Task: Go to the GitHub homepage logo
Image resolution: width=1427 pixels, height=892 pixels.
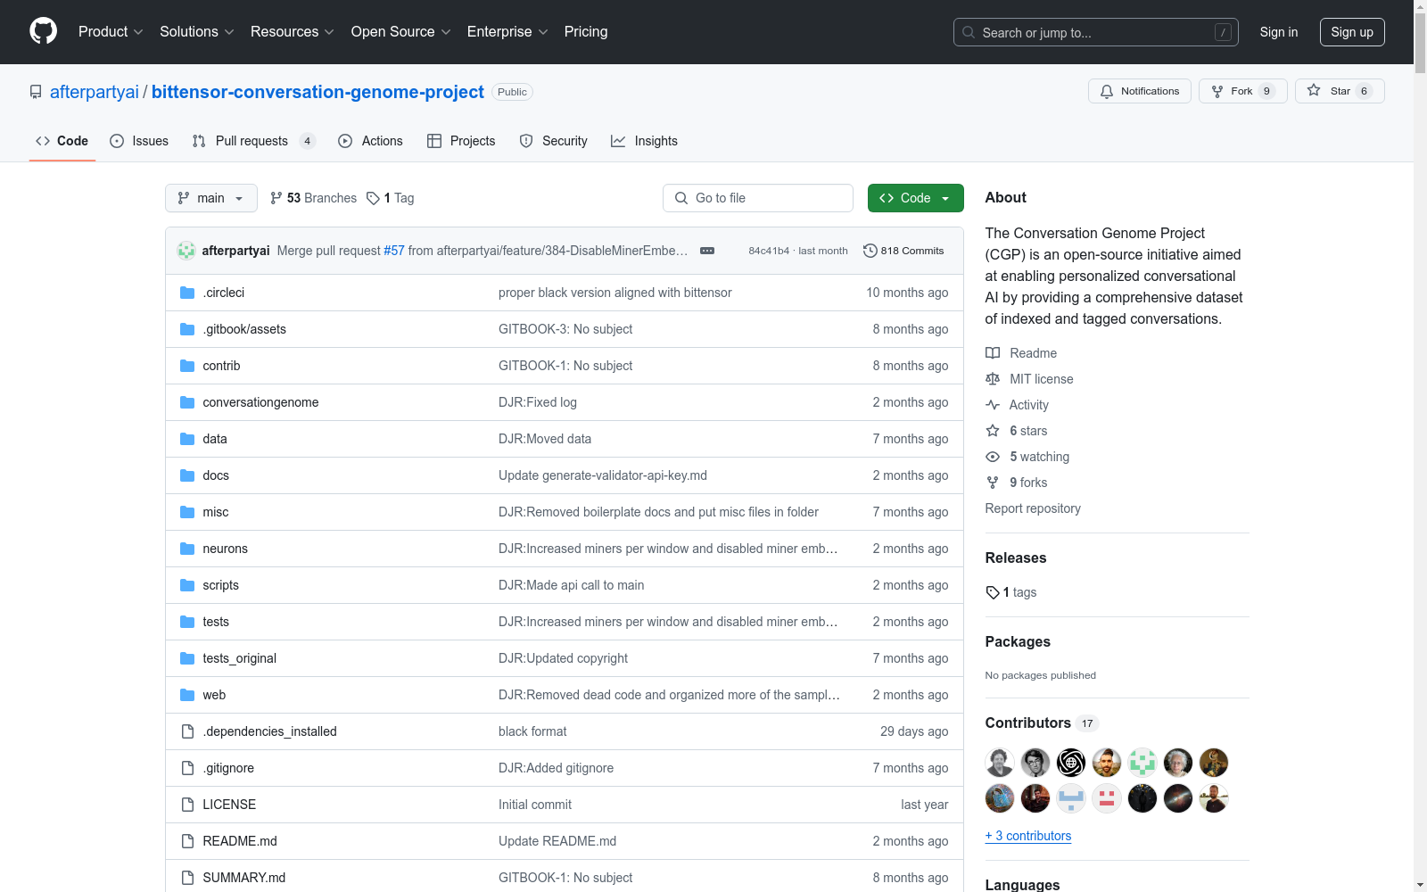Action: (43, 31)
